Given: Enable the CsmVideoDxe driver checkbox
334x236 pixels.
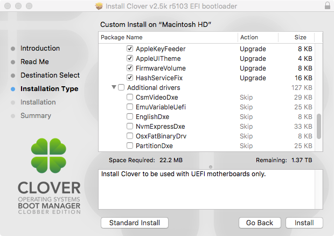Looking at the screenshot, I should point(130,98).
